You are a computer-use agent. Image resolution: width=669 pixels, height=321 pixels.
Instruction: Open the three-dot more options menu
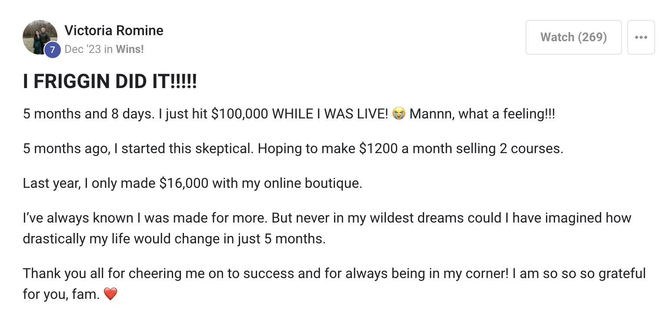(641, 37)
